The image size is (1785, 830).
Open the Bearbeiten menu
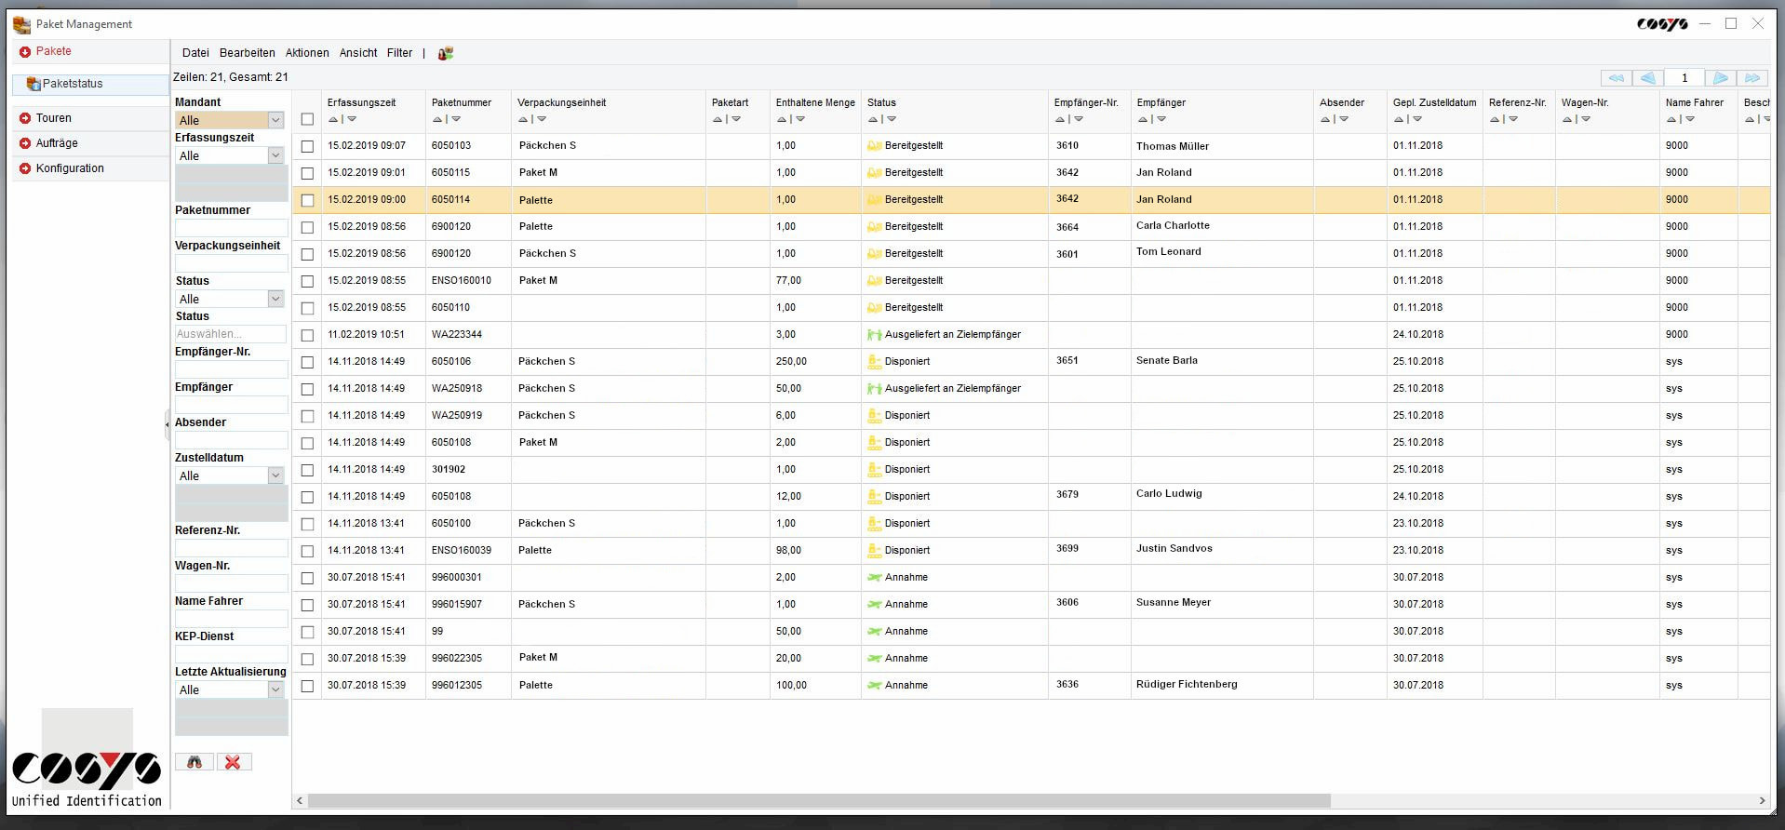pyautogui.click(x=247, y=53)
